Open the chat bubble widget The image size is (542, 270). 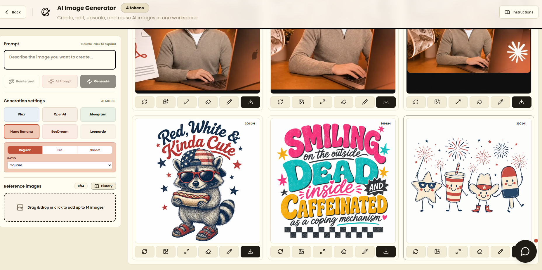point(525,251)
